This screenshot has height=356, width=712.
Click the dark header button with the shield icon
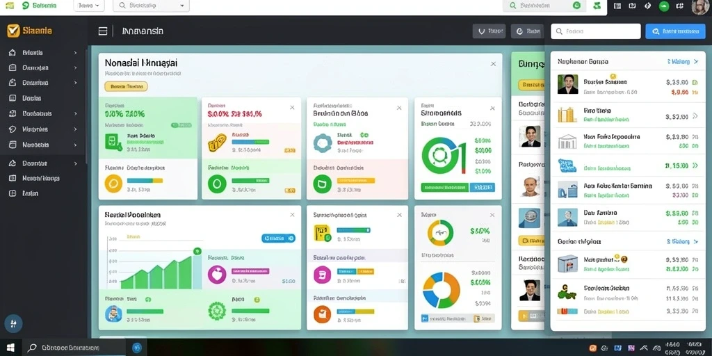click(x=489, y=31)
